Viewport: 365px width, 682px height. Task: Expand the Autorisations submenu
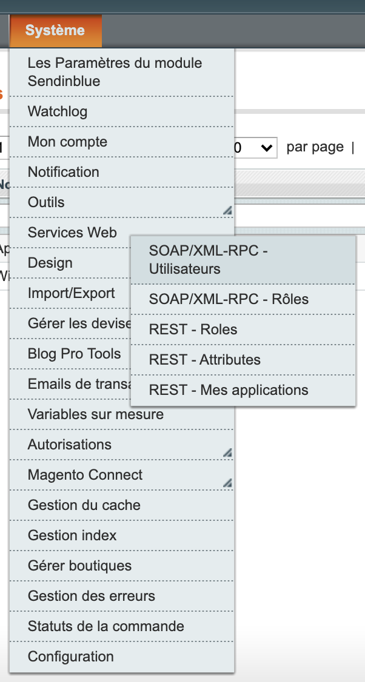(69, 444)
